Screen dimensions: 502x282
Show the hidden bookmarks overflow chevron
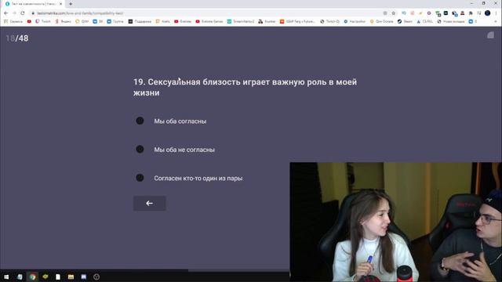click(496, 21)
